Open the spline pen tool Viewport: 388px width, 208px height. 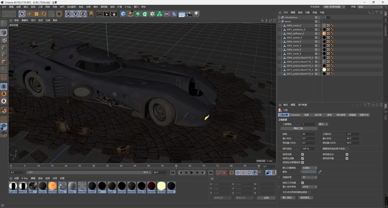coord(130,14)
